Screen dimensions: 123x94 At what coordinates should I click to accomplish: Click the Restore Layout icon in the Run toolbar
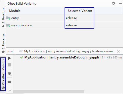(x=9, y=82)
